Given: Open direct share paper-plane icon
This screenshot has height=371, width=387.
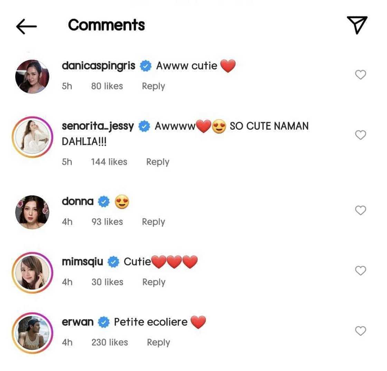Looking at the screenshot, I should (x=357, y=25).
